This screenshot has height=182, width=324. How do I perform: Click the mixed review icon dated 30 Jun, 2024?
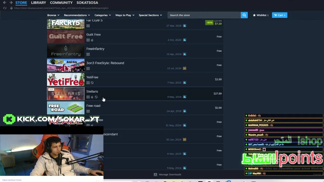pos(185,140)
